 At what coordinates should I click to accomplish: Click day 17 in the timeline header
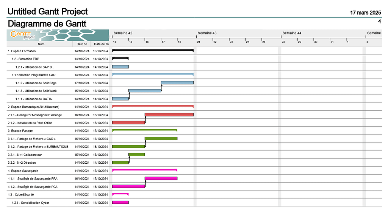[163, 42]
